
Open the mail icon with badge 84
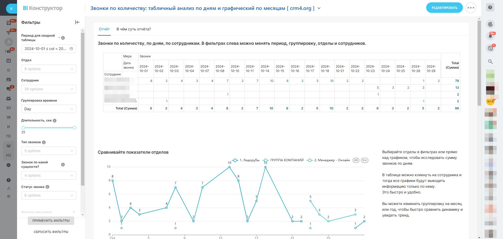[x=9, y=51]
